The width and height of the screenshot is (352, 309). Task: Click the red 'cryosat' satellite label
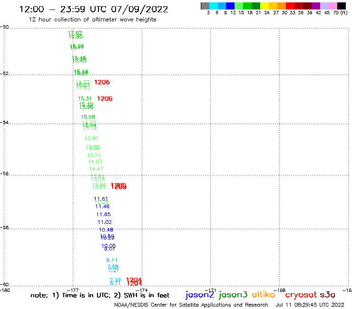301,295
